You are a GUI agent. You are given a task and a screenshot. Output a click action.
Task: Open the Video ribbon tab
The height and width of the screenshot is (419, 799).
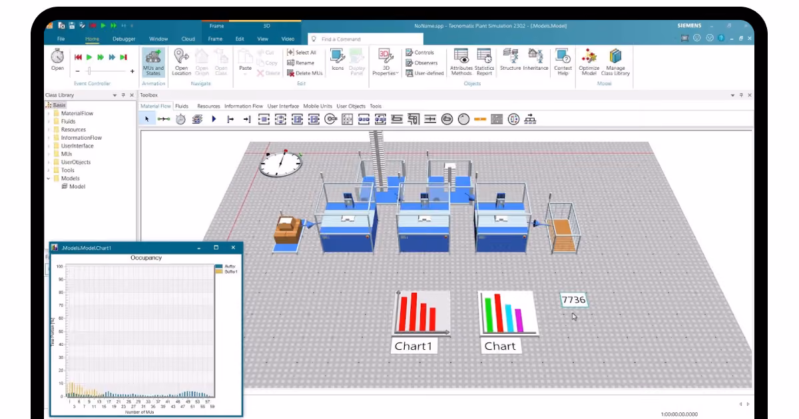pyautogui.click(x=288, y=39)
